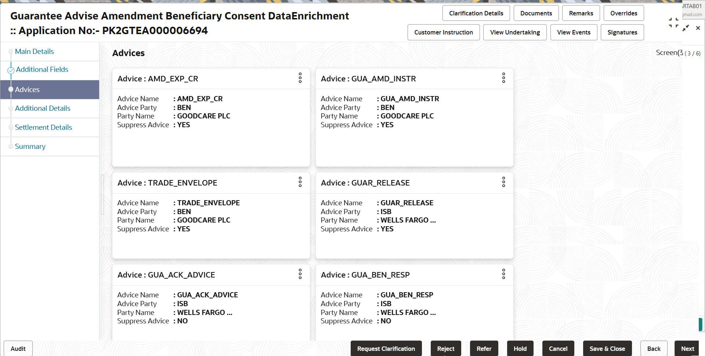Open Clarification Details
The height and width of the screenshot is (356, 705).
pyautogui.click(x=476, y=13)
